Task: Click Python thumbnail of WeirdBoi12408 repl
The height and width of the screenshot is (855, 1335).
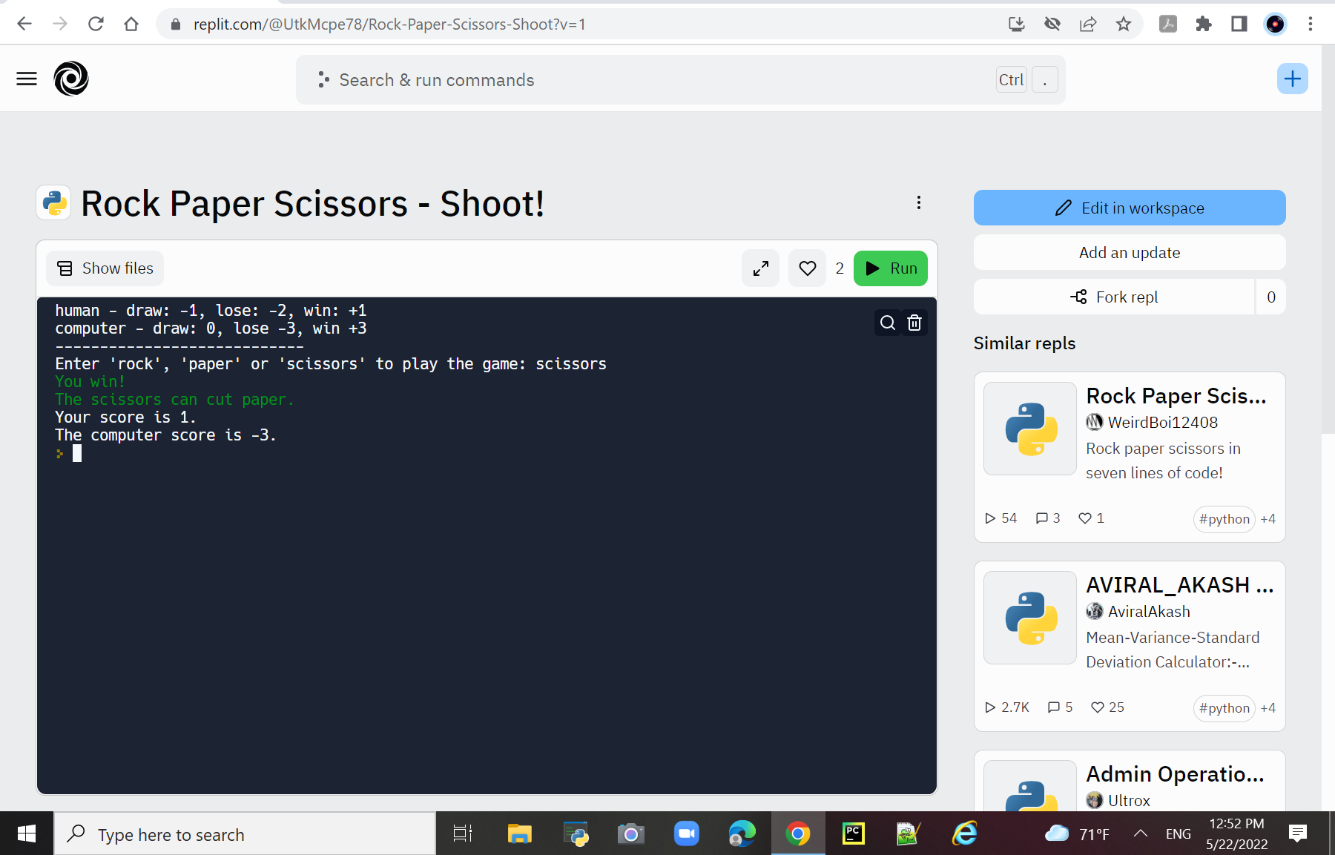Action: 1030,429
